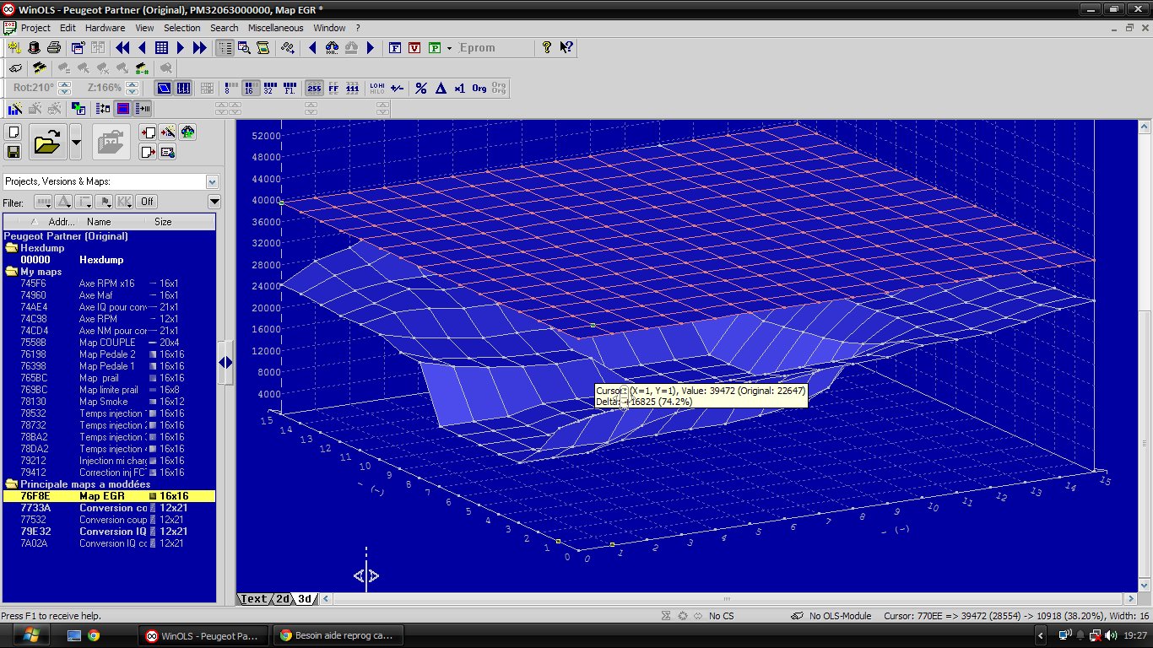Click the Org original values icon

(479, 88)
